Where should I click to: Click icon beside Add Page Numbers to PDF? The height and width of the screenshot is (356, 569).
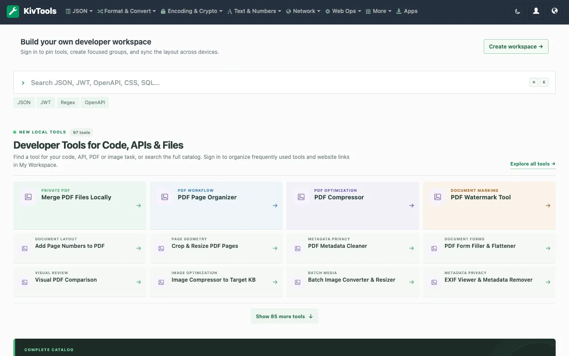click(x=25, y=248)
